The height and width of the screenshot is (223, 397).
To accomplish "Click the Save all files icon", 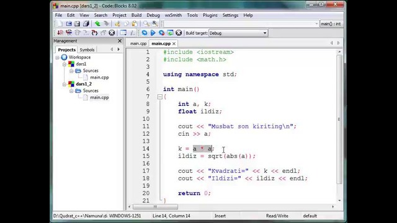I will [x=86, y=24].
